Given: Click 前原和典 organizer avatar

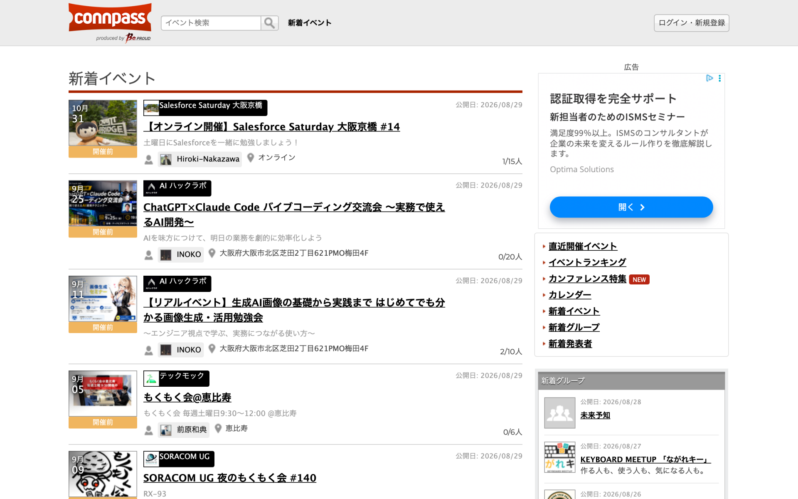Looking at the screenshot, I should click(166, 430).
